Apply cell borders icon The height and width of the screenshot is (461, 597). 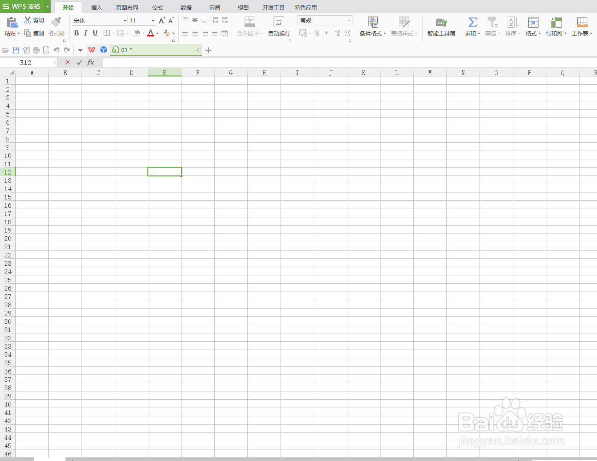(107, 33)
